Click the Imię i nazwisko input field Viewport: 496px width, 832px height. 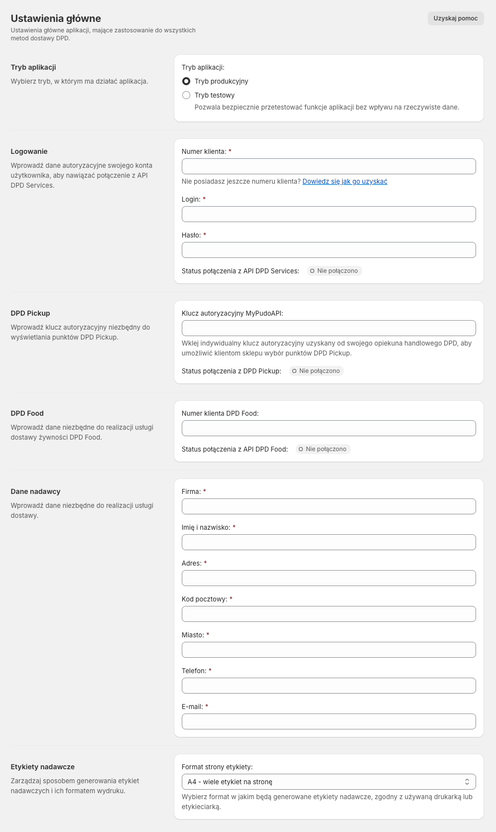point(329,542)
